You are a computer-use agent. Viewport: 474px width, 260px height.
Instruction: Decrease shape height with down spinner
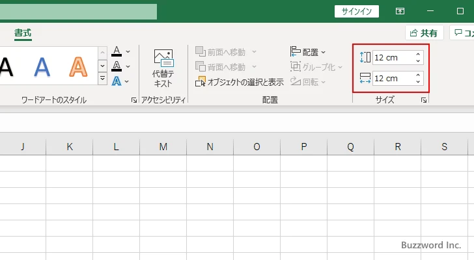418,61
